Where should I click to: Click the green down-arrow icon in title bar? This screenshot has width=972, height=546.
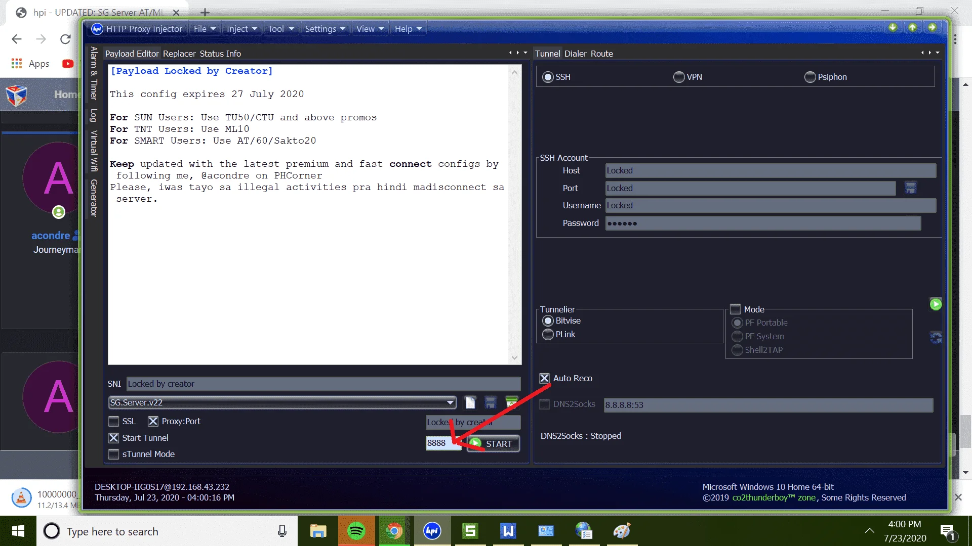(893, 27)
